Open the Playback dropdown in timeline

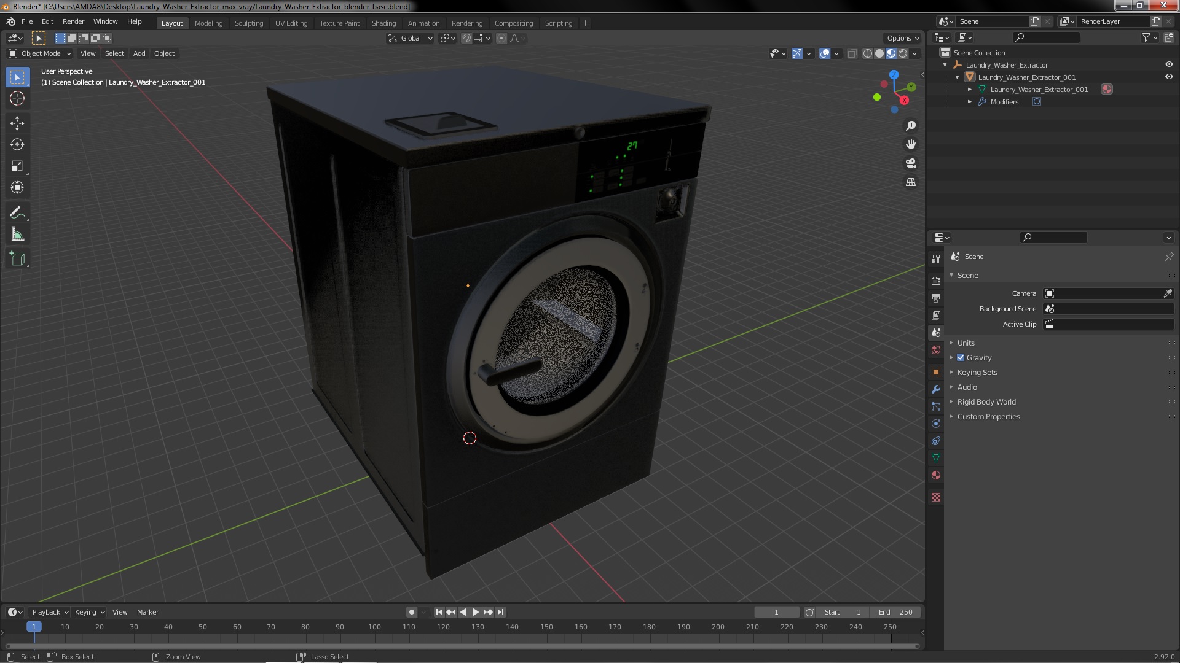(50, 612)
